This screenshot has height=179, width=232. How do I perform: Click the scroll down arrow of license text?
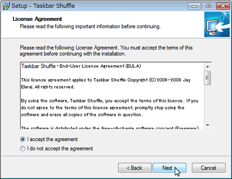coord(207,125)
